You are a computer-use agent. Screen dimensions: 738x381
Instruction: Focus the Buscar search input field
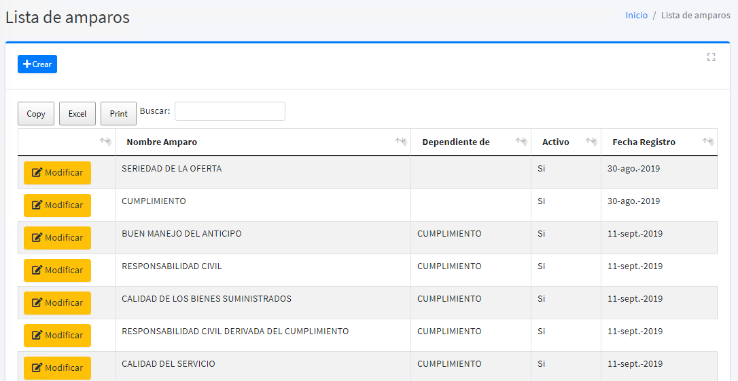point(230,111)
